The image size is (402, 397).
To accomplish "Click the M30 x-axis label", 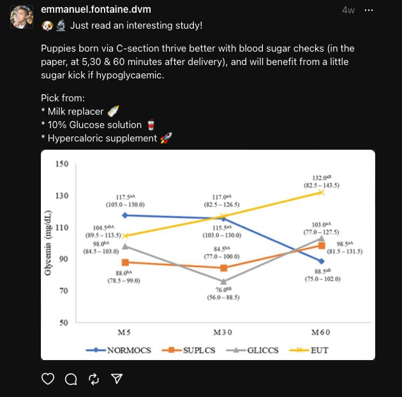I will 223,333.
